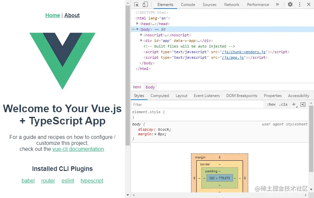Image resolution: width=314 pixels, height=198 pixels.
Task: Follow the /js/app.js source link
Action: click(x=233, y=57)
